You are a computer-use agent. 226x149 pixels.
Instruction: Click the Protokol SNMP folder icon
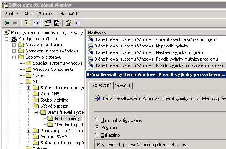(36, 137)
